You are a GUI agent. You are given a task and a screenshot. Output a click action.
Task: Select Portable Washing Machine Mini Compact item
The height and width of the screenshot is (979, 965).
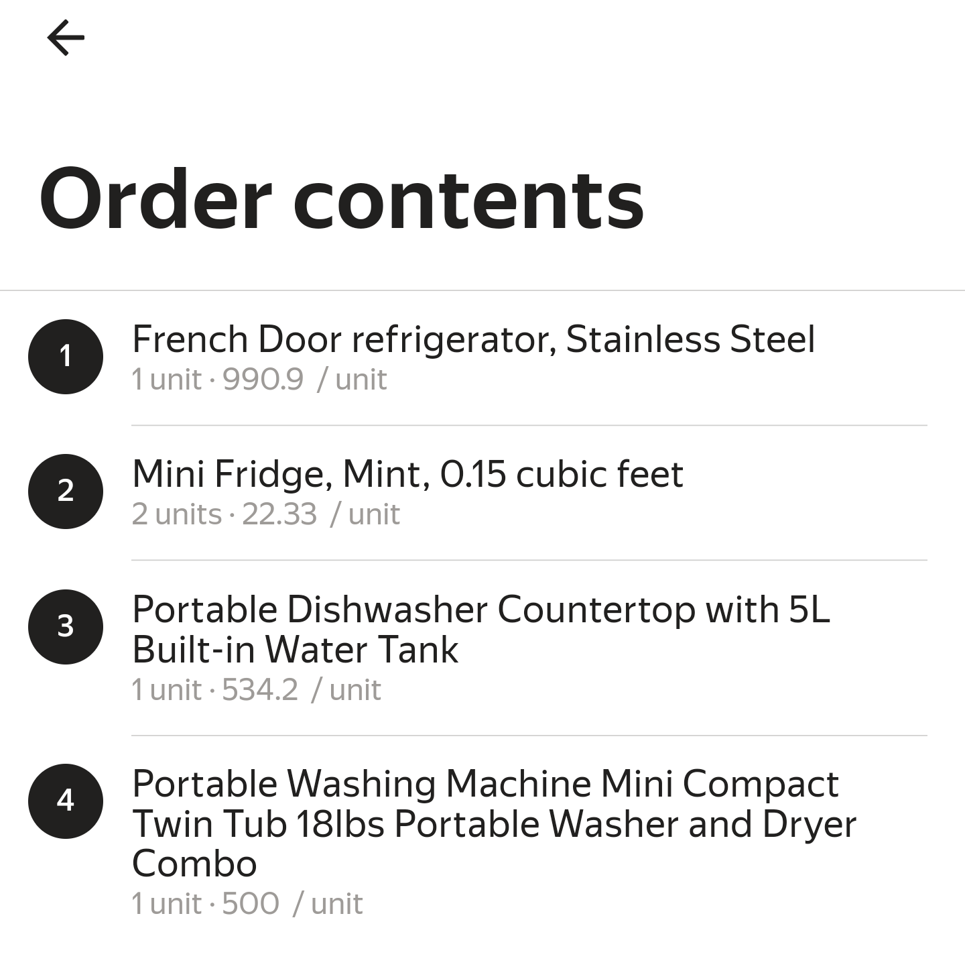[x=493, y=823]
